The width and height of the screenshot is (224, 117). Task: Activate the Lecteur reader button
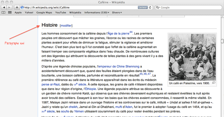click(143, 7)
